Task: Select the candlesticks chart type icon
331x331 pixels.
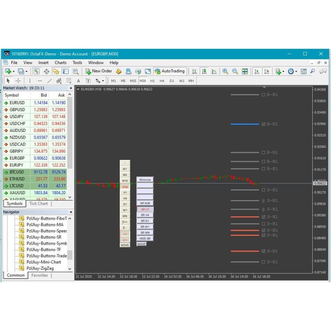Action: pos(204,71)
